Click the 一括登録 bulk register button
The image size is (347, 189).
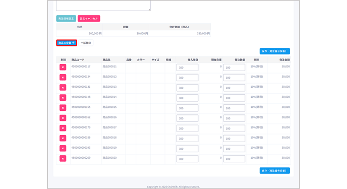pyautogui.click(x=86, y=43)
